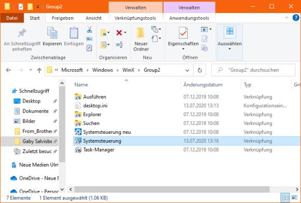Select Systemsteuerung neu shortcut
The height and width of the screenshot is (203, 301).
107,132
